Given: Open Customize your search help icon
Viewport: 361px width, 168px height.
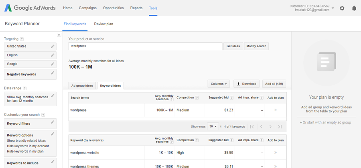Looking at the screenshot, I should coord(43,115).
